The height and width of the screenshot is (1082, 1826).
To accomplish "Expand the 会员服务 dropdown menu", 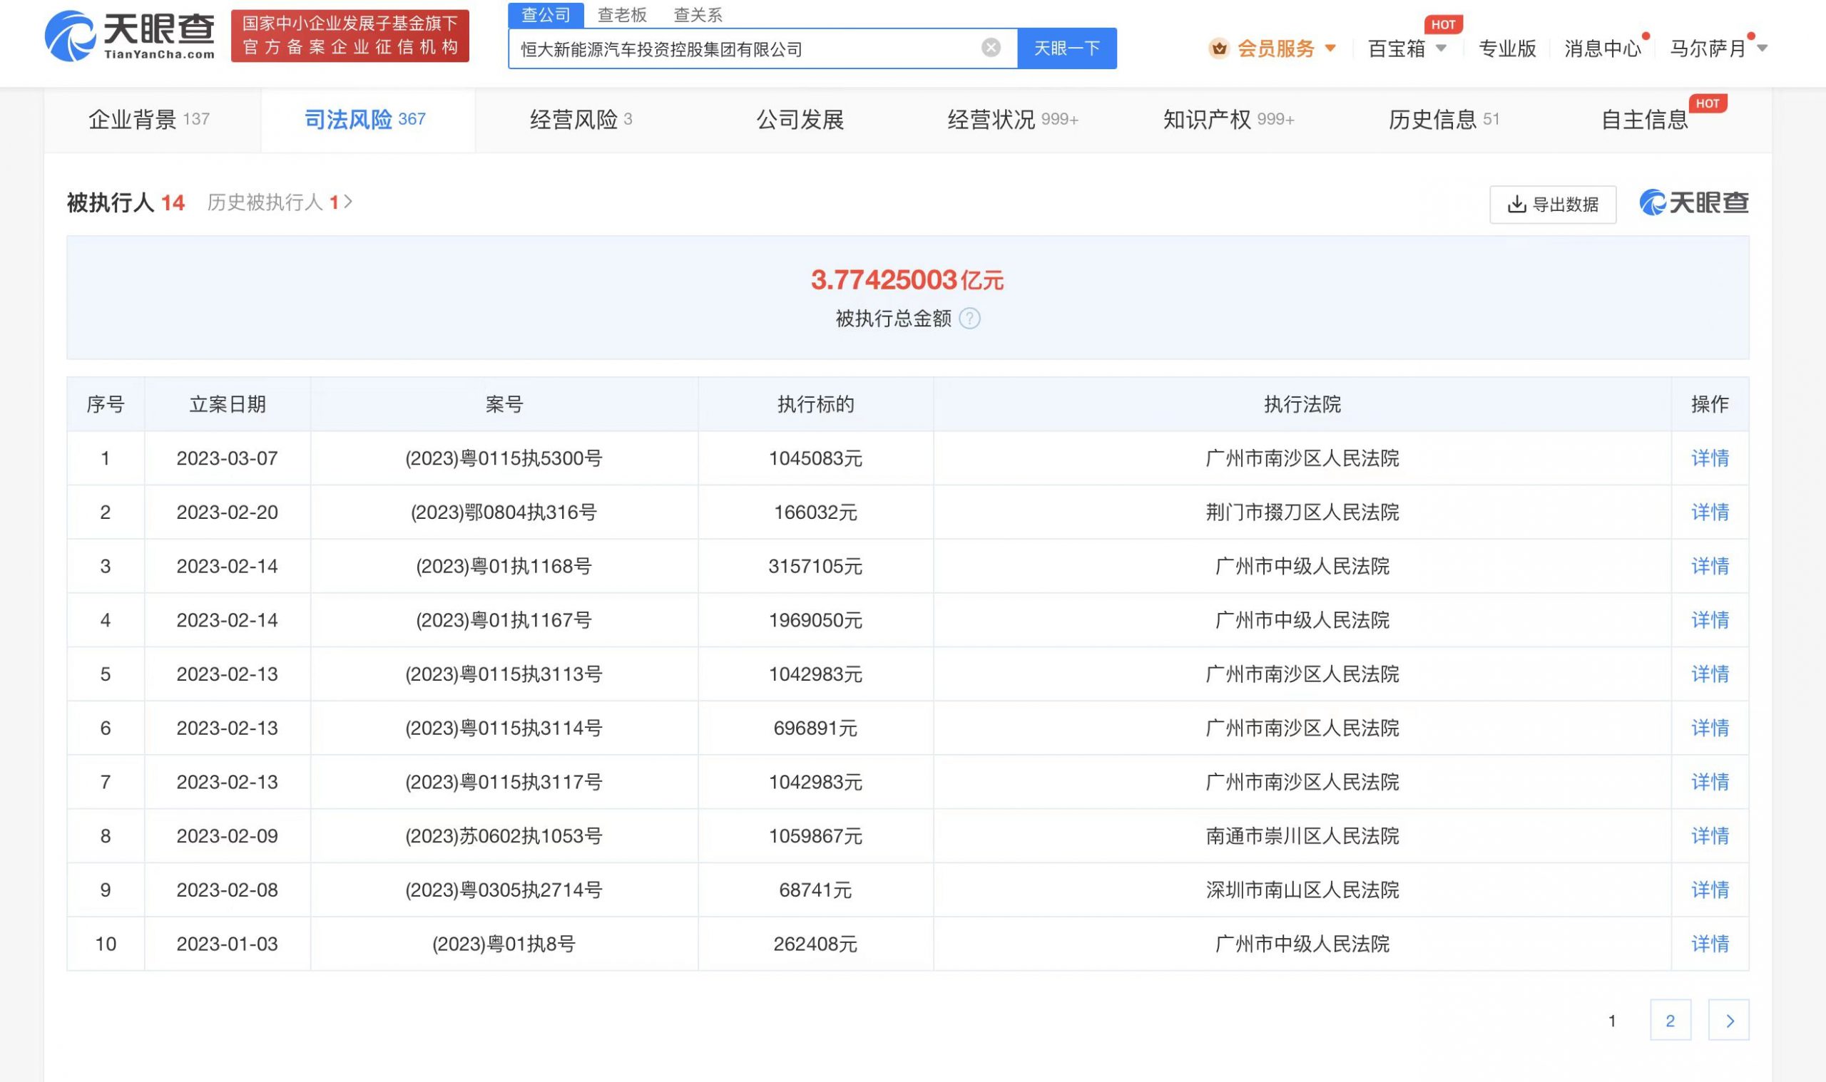I will point(1330,49).
